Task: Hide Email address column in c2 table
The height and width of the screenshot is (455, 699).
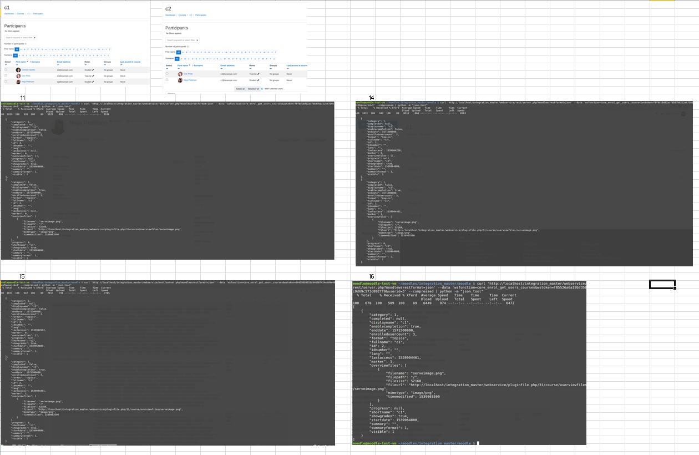Action: [x=222, y=68]
